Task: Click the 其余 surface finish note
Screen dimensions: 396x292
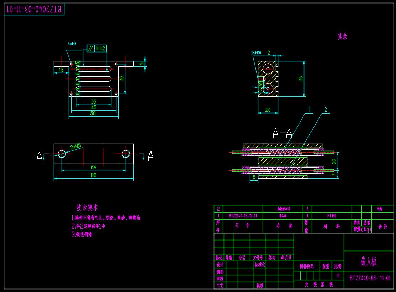Action: pos(342,37)
